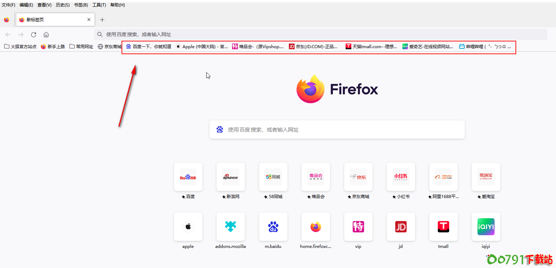Screen dimensions: 556x268
Task: Expand the 常用网址 bookmarks folder
Action: pyautogui.click(x=81, y=46)
